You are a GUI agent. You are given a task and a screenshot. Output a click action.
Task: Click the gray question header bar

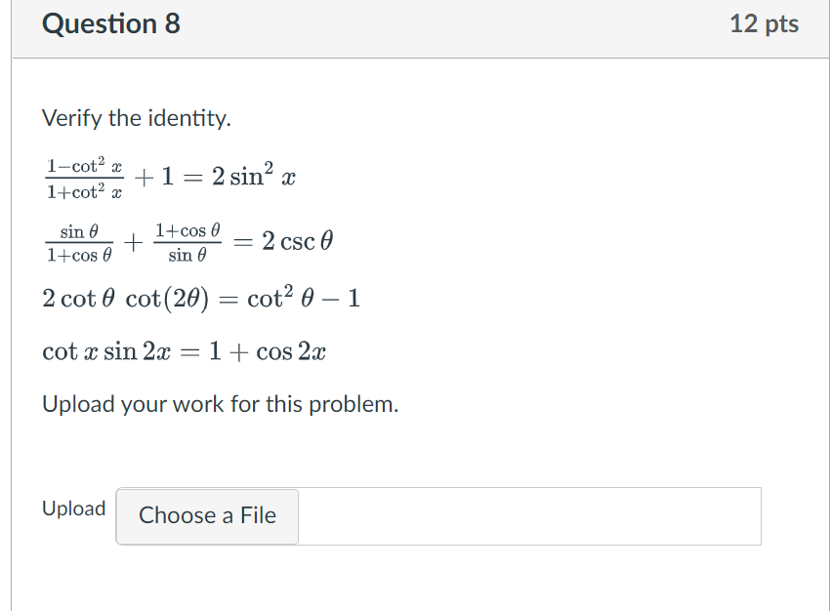click(415, 24)
